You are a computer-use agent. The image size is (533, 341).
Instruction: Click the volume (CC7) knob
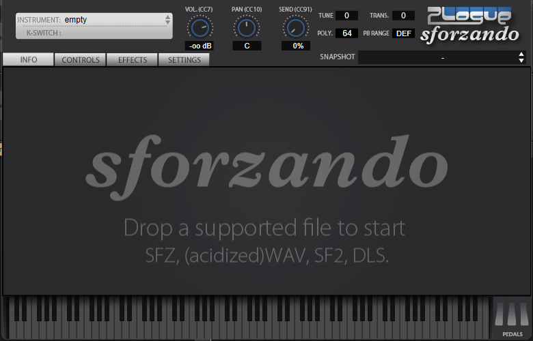[x=200, y=27]
